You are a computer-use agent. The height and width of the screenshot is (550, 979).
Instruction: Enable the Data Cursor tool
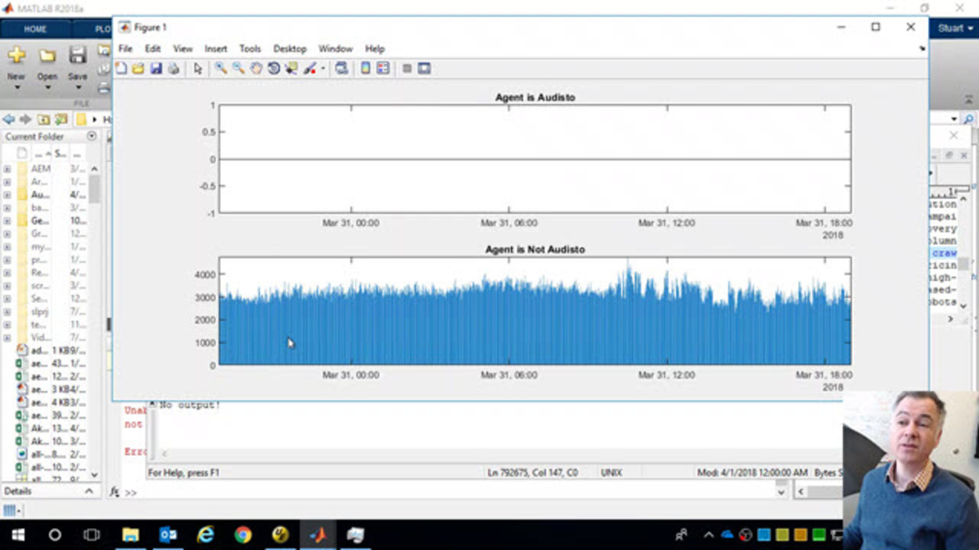pos(291,69)
